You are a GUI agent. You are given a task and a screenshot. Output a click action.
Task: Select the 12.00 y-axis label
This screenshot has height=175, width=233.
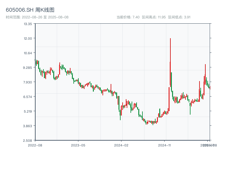[x=28, y=38]
